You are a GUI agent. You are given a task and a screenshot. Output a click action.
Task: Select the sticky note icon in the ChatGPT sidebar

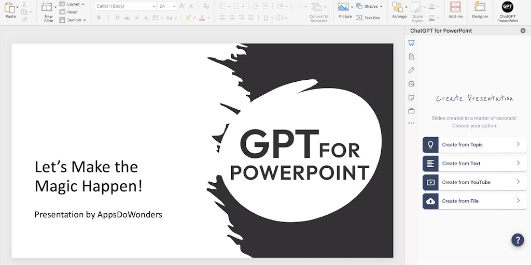click(411, 98)
